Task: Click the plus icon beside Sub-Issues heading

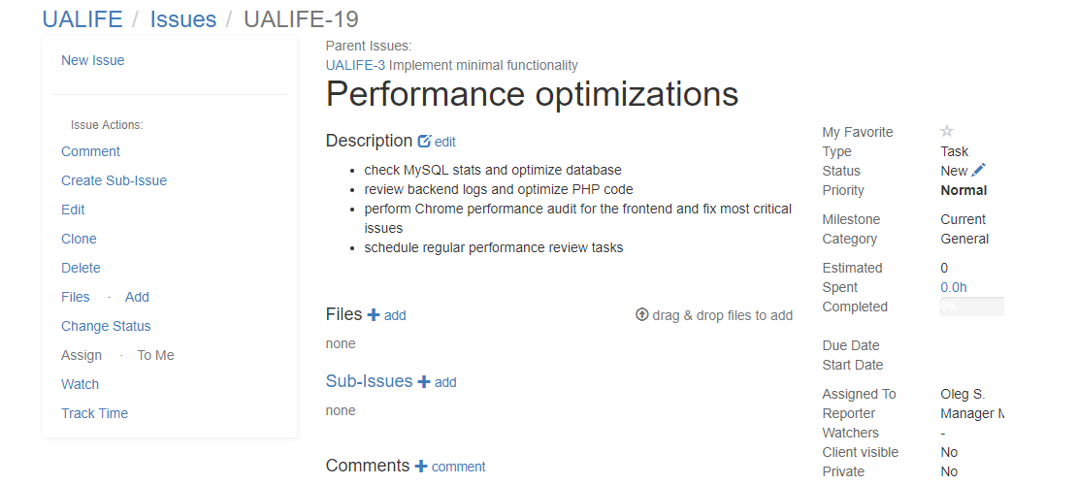Action: pyautogui.click(x=424, y=381)
